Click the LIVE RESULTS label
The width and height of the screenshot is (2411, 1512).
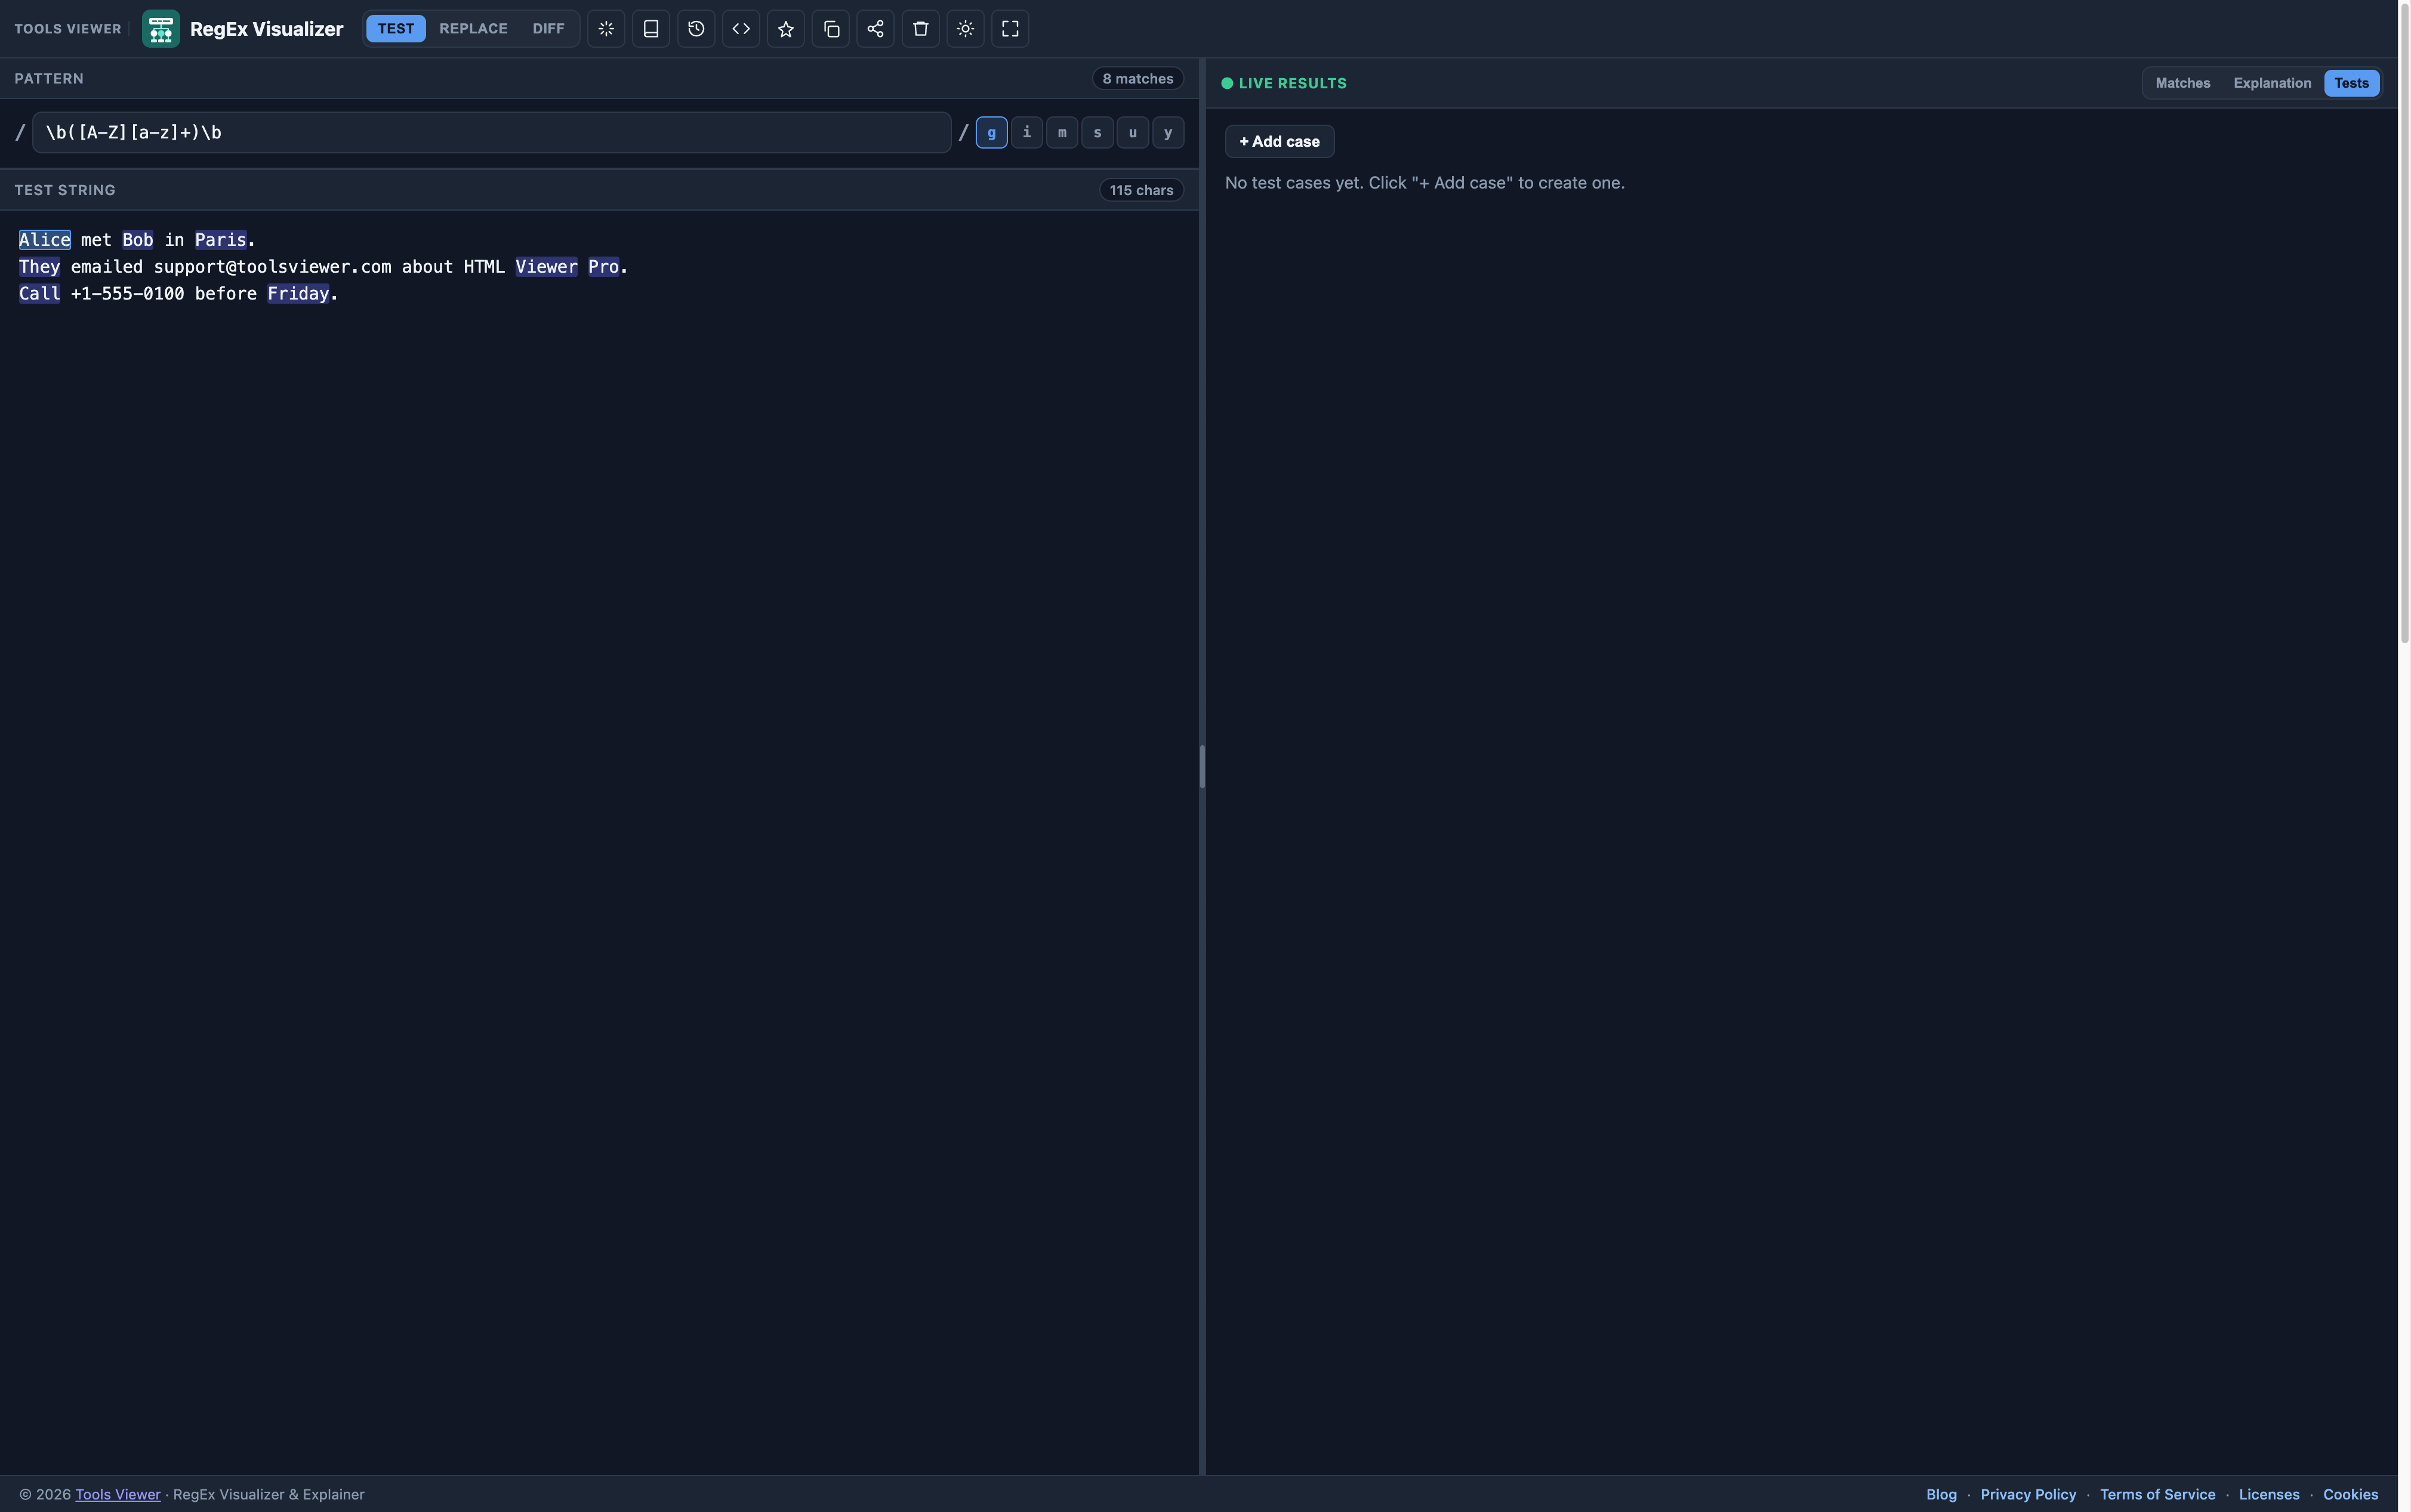(1292, 83)
